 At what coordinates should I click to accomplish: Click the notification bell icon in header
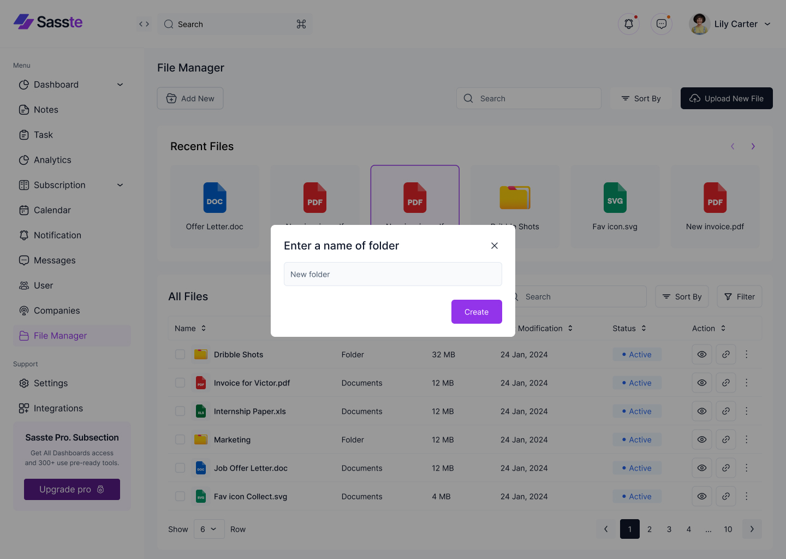click(x=629, y=24)
